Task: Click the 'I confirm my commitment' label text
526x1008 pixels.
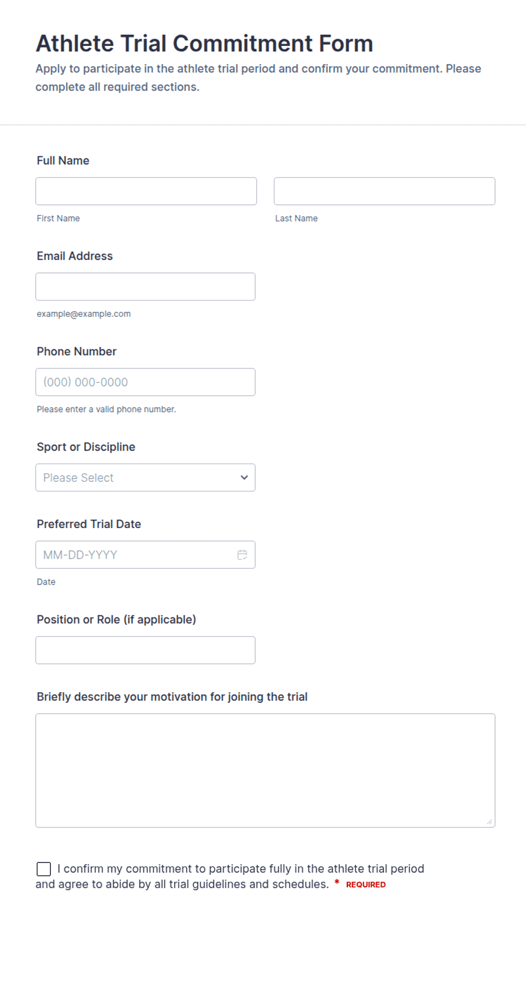Action: 230,876
